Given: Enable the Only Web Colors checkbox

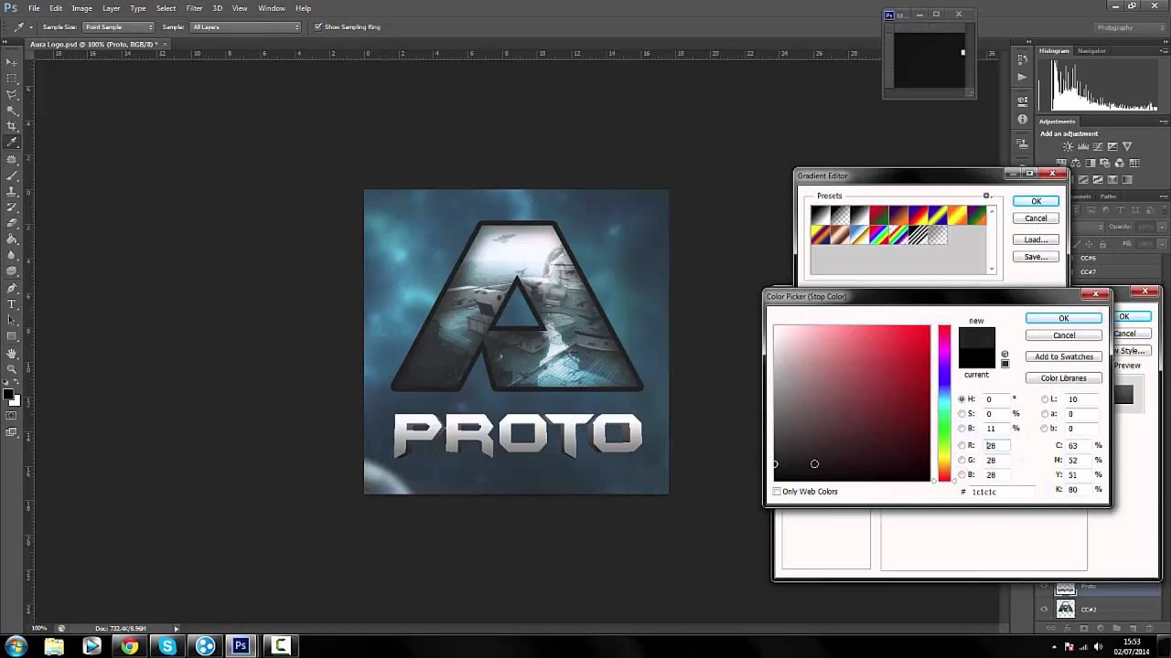Looking at the screenshot, I should point(777,492).
